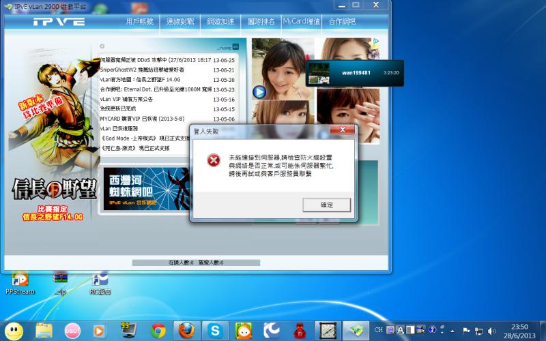The image size is (546, 341).
Task: Open the RC語音 desktop shortcut
Action: (100, 281)
